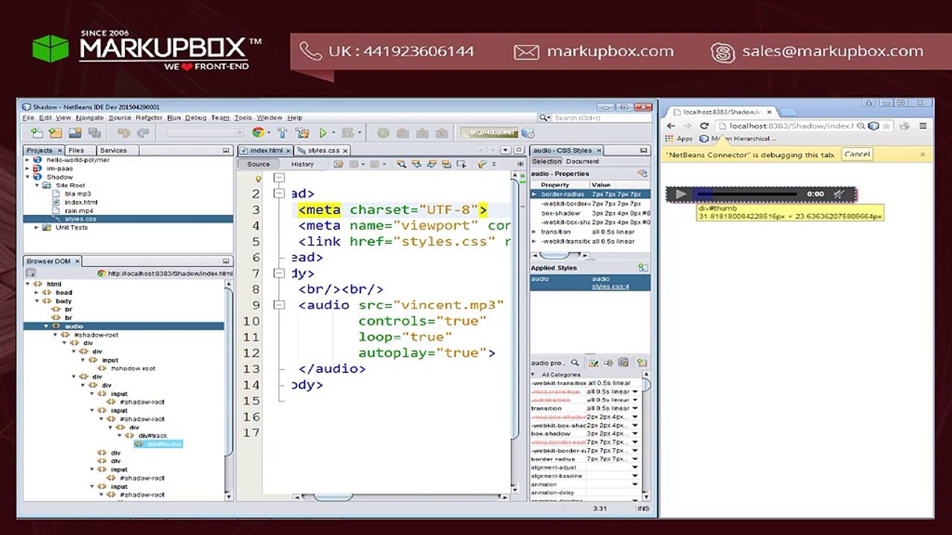Switch to the index.html editor tab
The image size is (952, 535).
tap(266, 150)
